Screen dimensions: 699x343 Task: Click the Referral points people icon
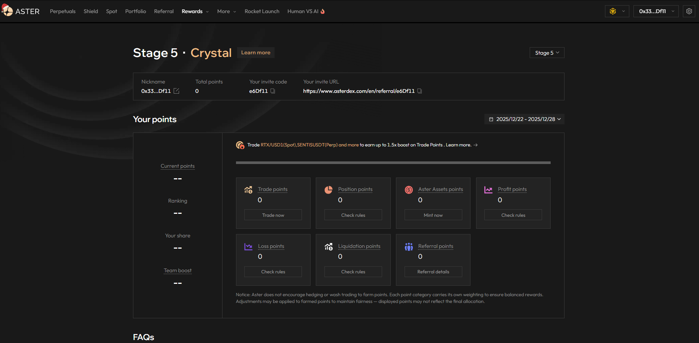pyautogui.click(x=409, y=247)
